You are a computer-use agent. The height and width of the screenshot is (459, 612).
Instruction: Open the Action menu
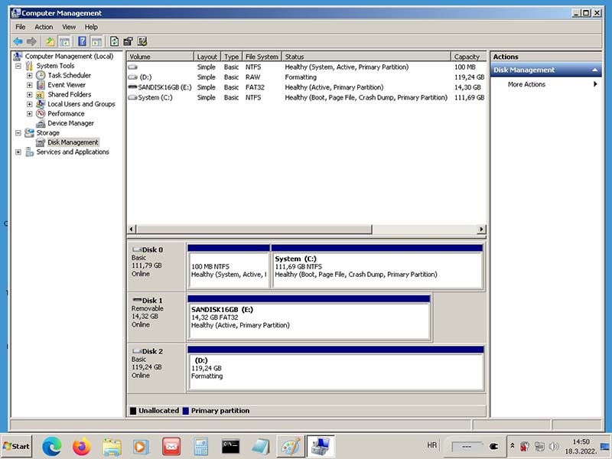coord(44,27)
